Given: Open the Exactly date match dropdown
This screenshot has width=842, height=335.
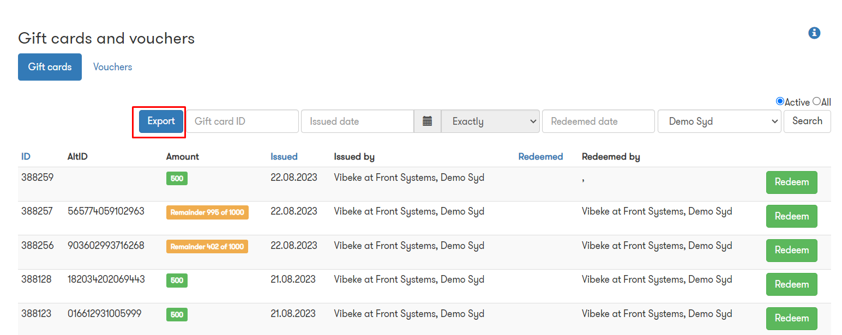Looking at the screenshot, I should 490,121.
